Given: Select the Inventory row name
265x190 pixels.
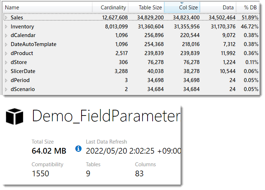Looking at the screenshot, I should pos(22,27).
